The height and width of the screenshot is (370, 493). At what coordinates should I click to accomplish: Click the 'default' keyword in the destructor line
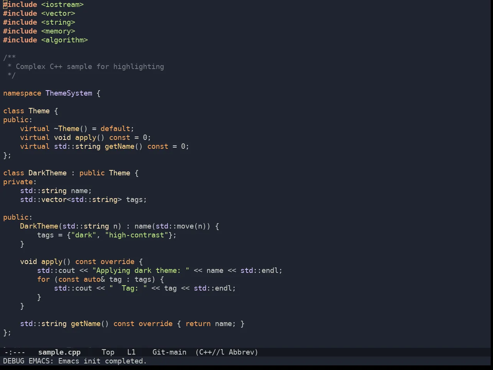click(116, 129)
